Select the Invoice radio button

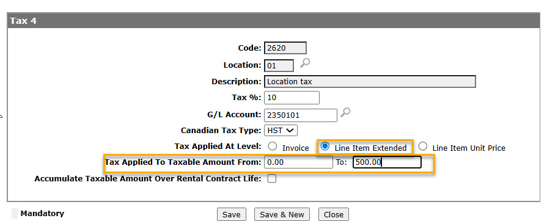coord(273,147)
